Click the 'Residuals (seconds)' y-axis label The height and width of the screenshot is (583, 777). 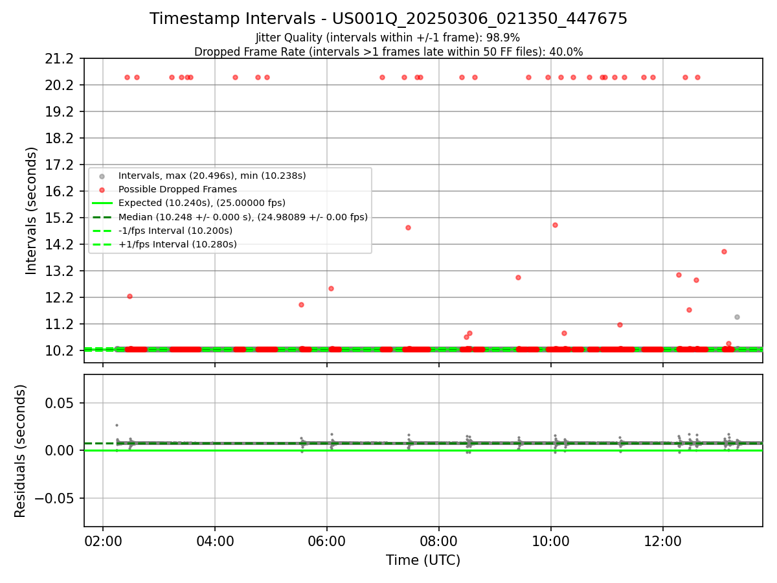point(21,451)
